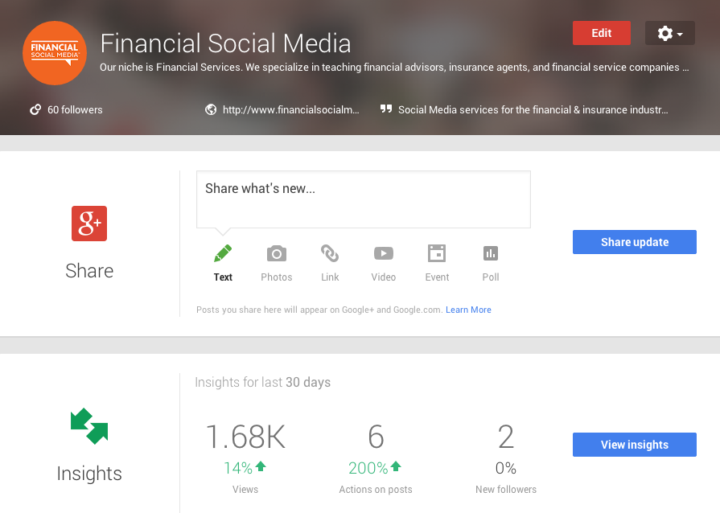Open the Learn More link
Screen dimensions: 720x513
pyautogui.click(x=468, y=310)
